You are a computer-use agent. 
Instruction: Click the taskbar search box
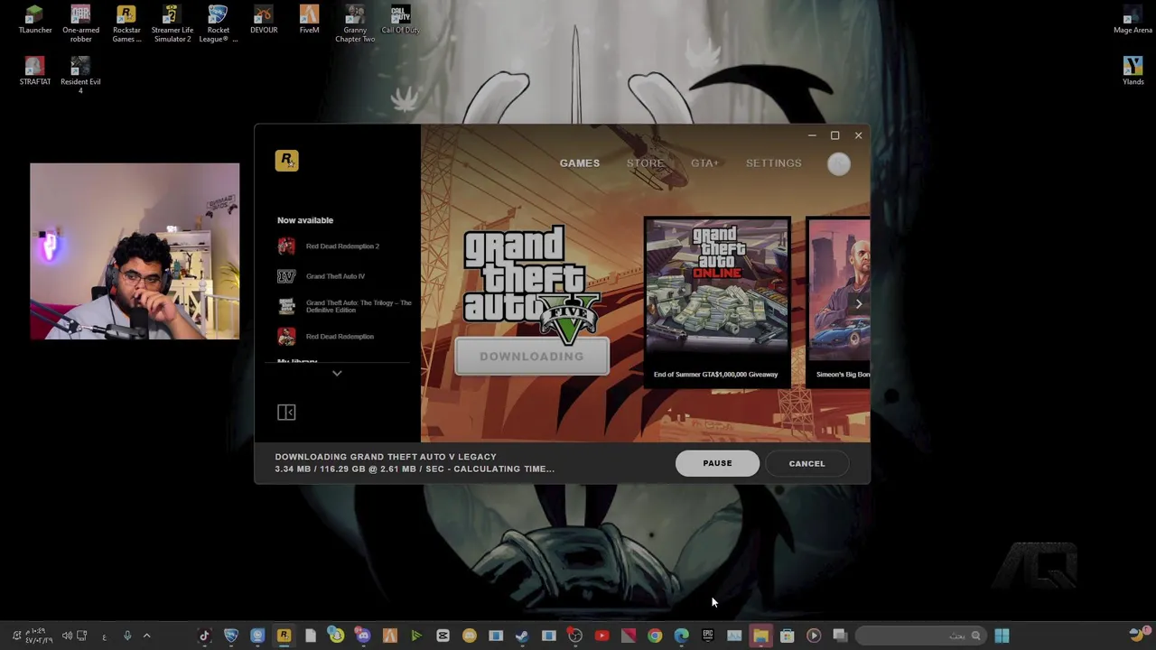pos(919,636)
